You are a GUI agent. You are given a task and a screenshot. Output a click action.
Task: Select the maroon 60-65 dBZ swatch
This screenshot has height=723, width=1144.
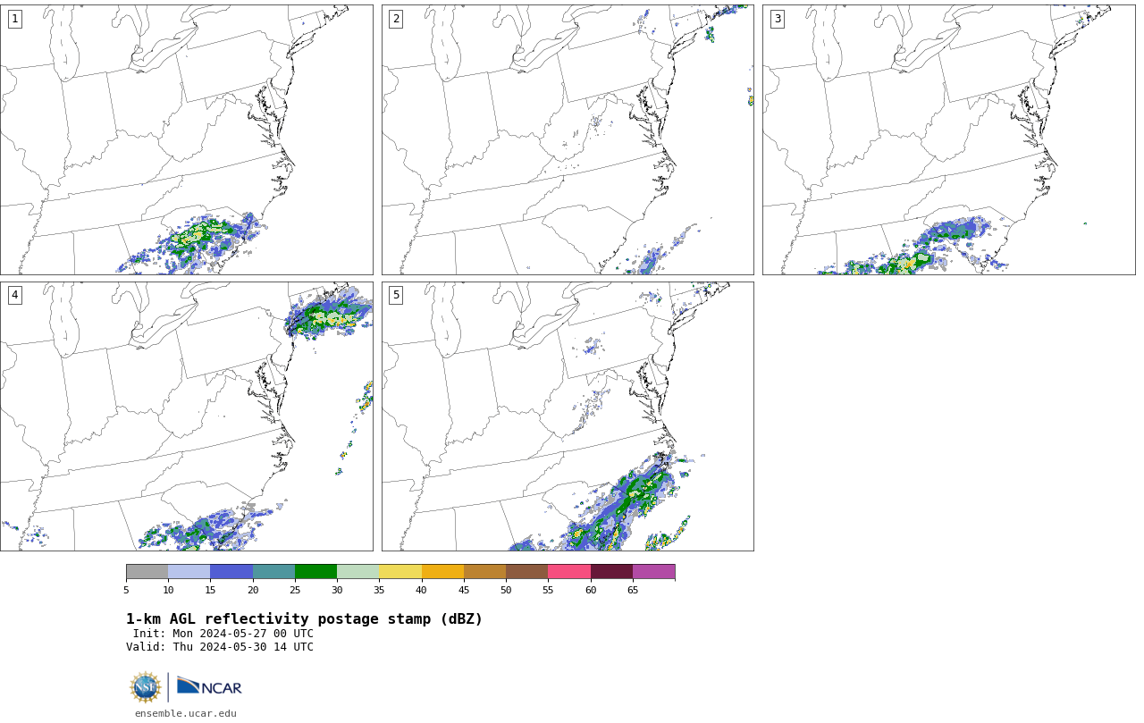(x=611, y=572)
